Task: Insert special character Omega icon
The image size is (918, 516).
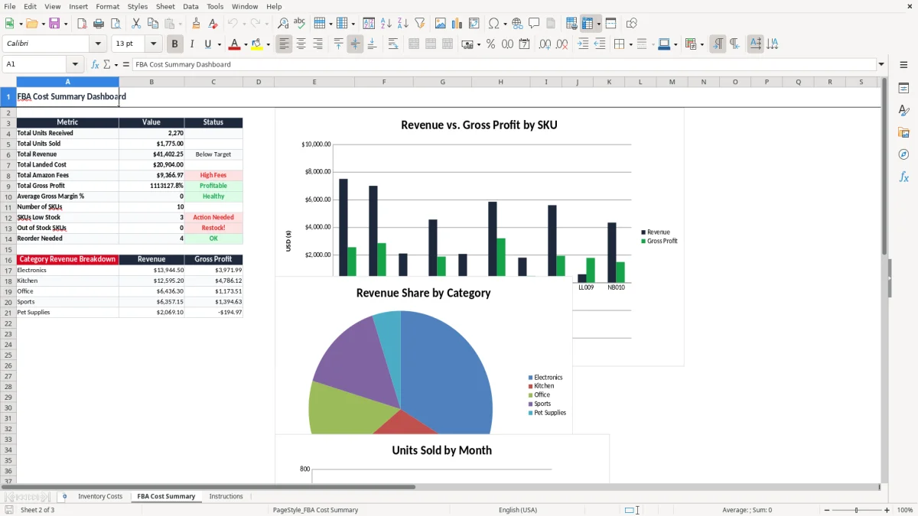Action: pos(493,24)
